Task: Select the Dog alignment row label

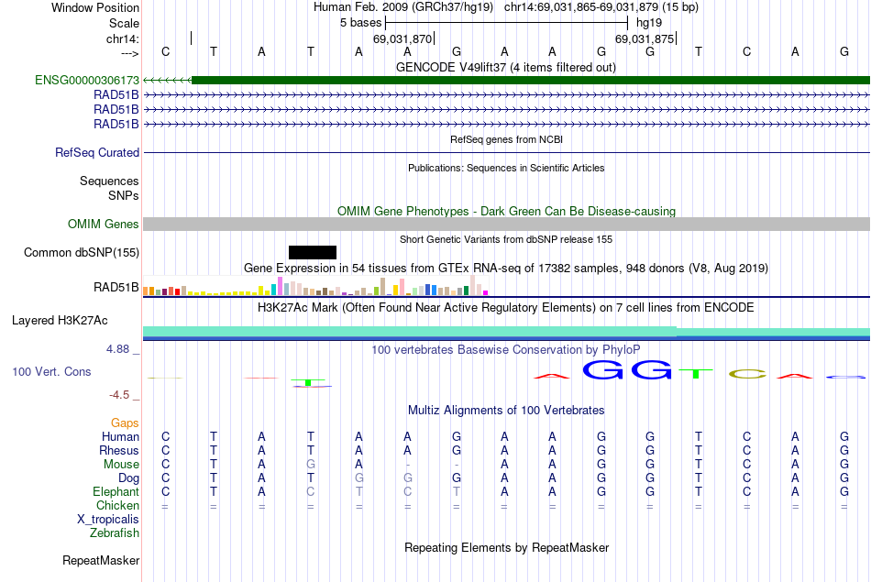Action: pos(128,478)
